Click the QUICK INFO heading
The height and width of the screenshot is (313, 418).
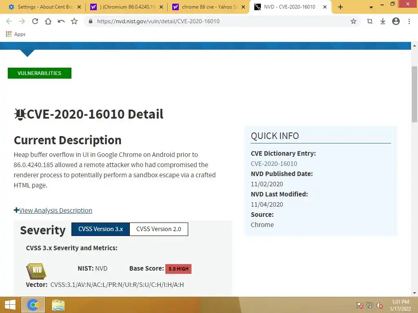pos(275,136)
